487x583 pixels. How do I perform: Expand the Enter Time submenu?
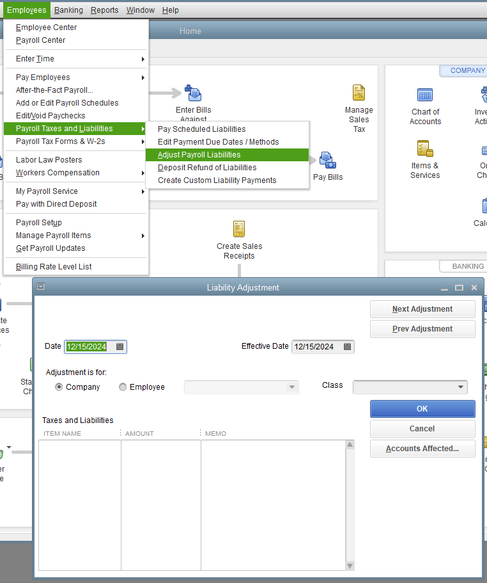pyautogui.click(x=143, y=59)
